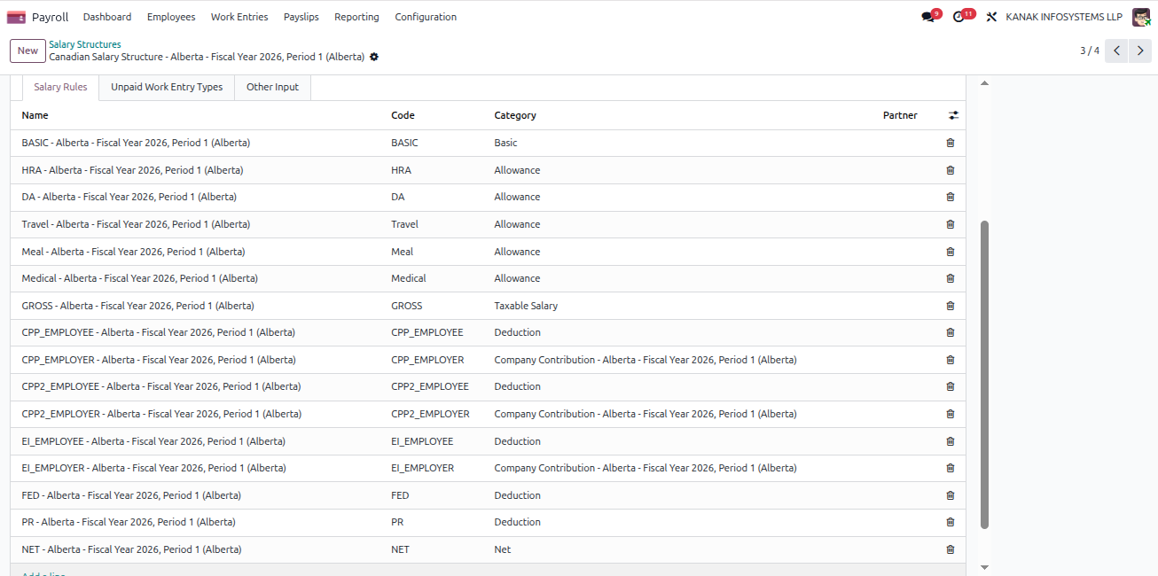Select the Salary Rules tab
The height and width of the screenshot is (576, 1158).
click(60, 87)
